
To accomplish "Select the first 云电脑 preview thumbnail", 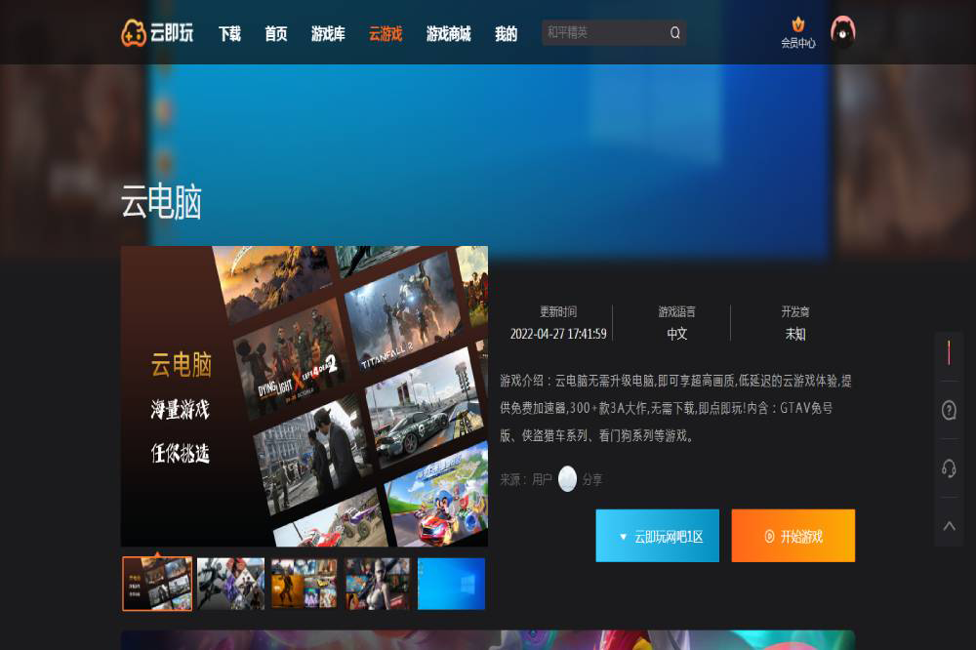I will click(157, 584).
